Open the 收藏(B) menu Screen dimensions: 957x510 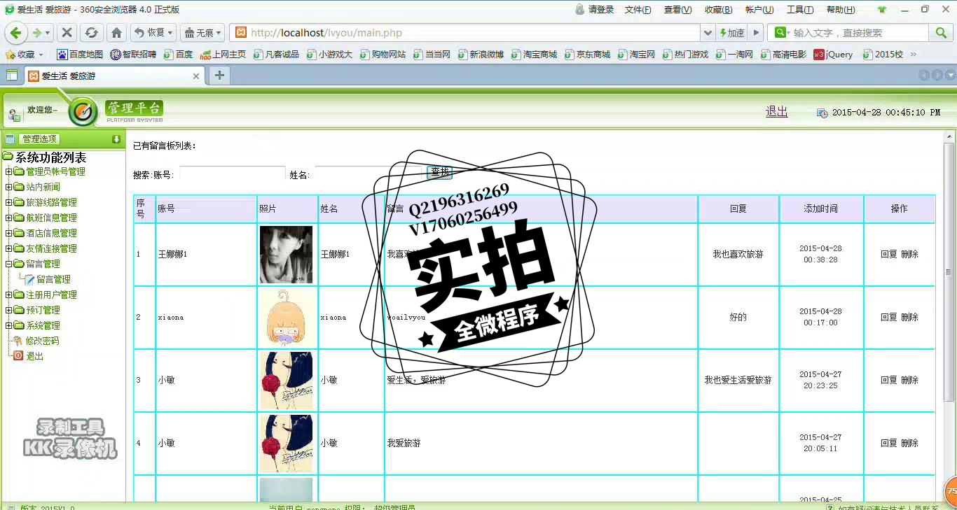pyautogui.click(x=718, y=10)
